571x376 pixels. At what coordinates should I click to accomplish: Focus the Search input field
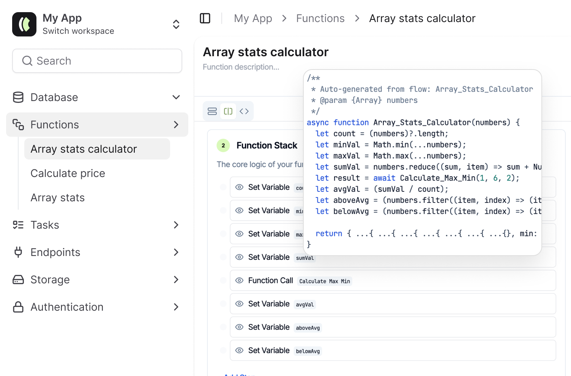coord(97,61)
